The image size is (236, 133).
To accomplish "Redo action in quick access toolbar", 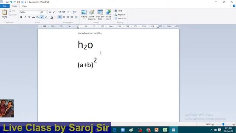I will (15, 2).
